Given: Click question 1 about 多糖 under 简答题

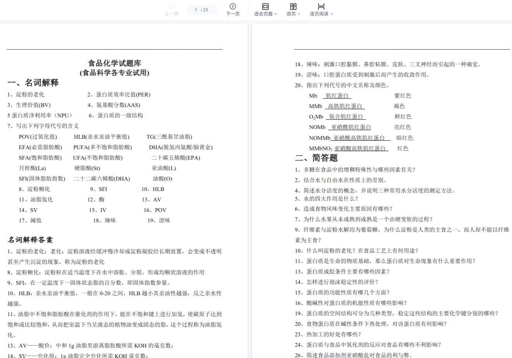Looking at the screenshot, I should pyautogui.click(x=355, y=170).
